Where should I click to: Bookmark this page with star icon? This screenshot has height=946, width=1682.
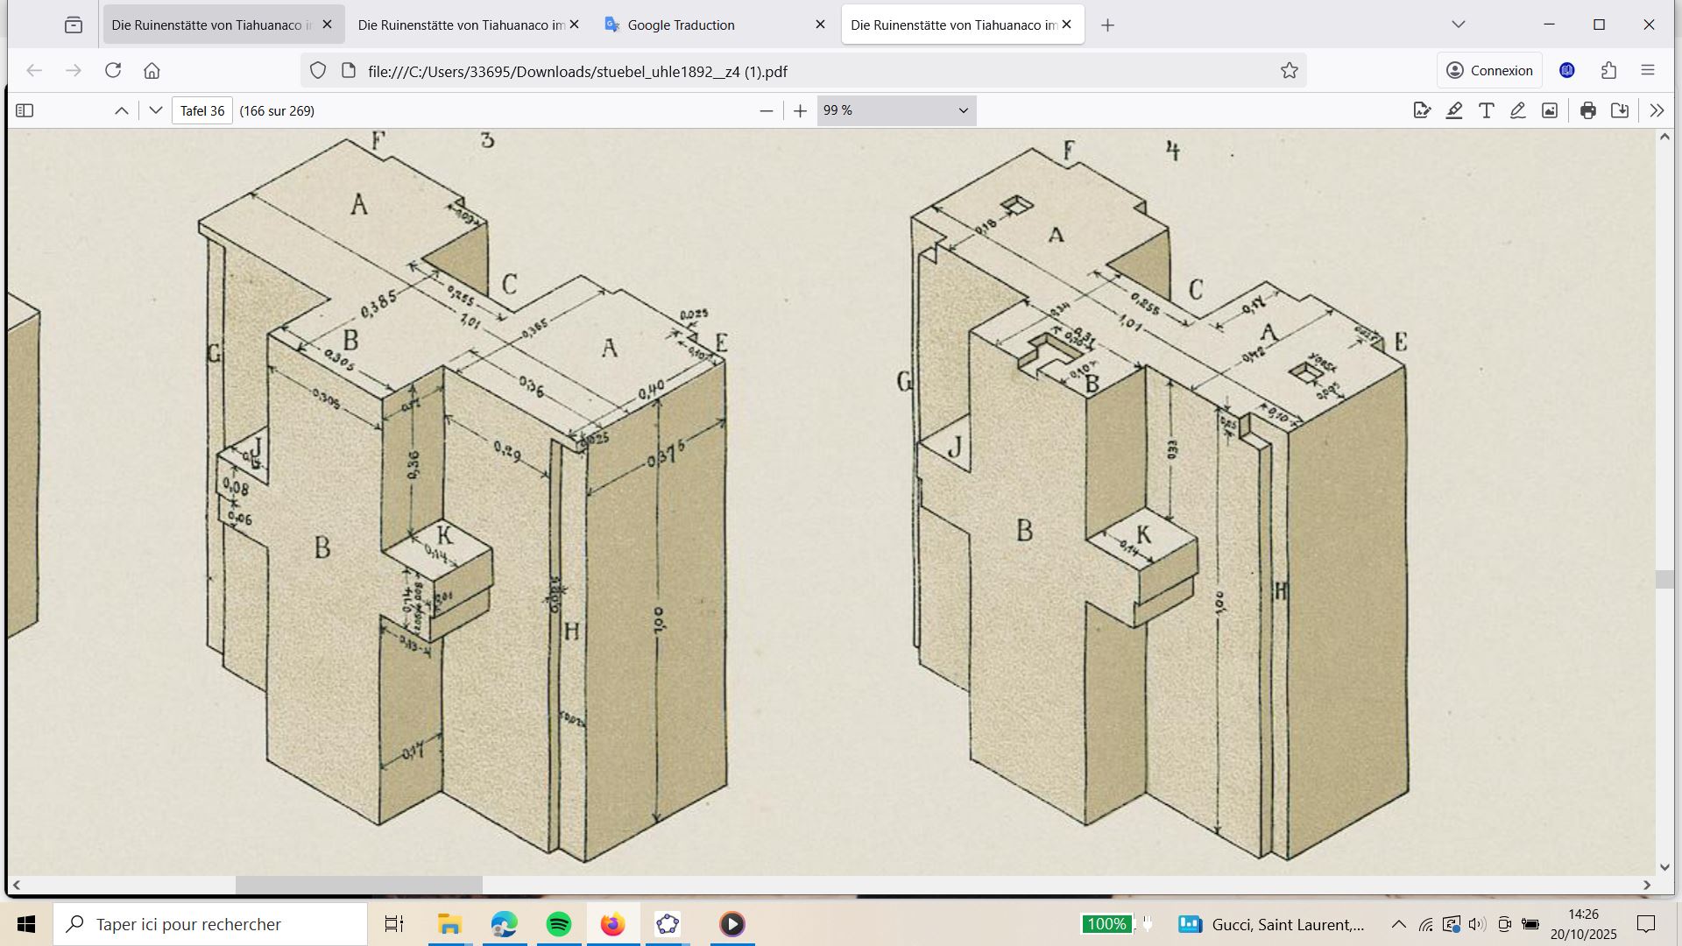(1289, 71)
